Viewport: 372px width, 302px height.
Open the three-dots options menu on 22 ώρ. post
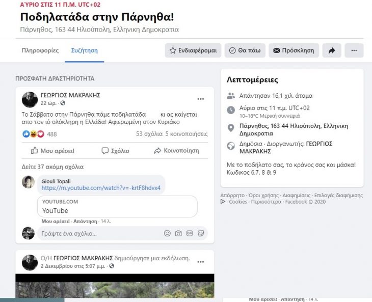point(201,99)
